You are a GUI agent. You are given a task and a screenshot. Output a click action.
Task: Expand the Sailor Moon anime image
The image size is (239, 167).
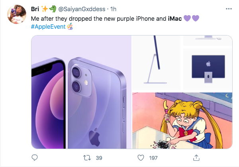pyautogui.click(x=182, y=120)
